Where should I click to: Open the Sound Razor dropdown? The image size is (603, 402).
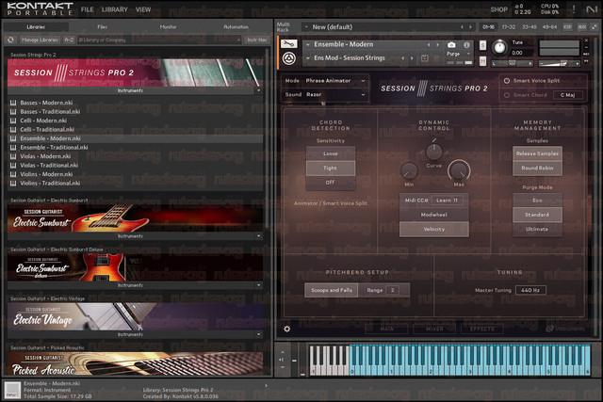(335, 94)
